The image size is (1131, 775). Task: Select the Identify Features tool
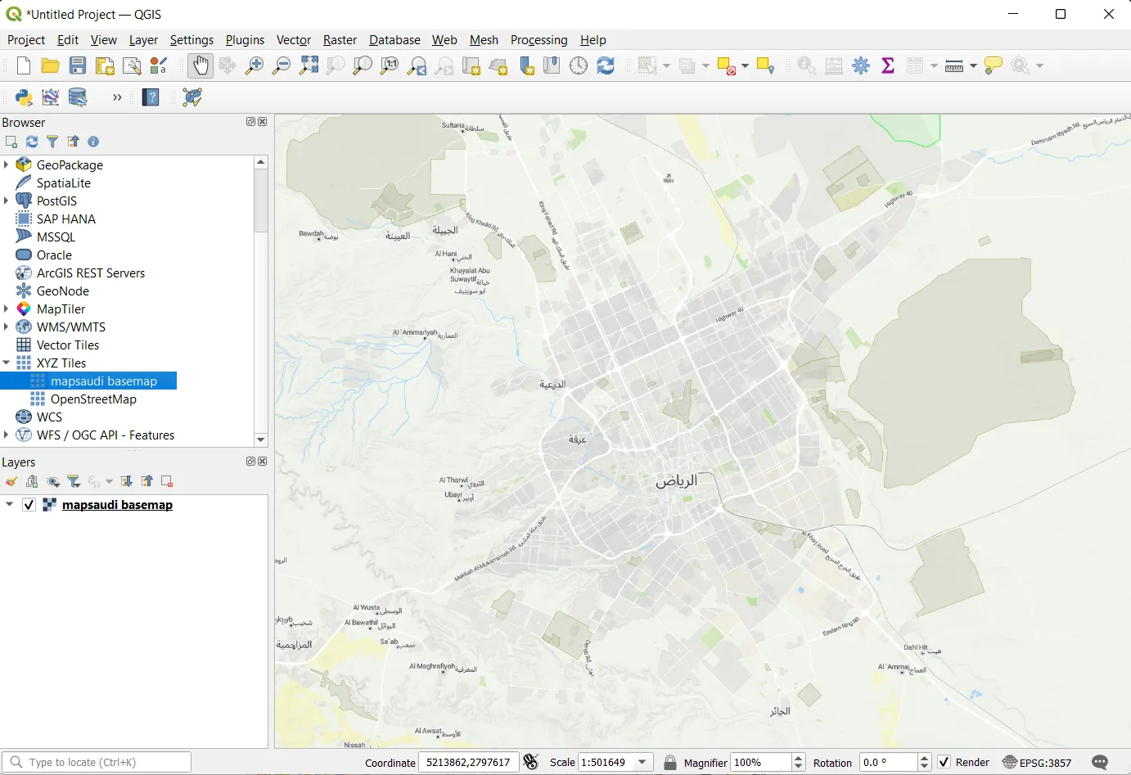(807, 65)
